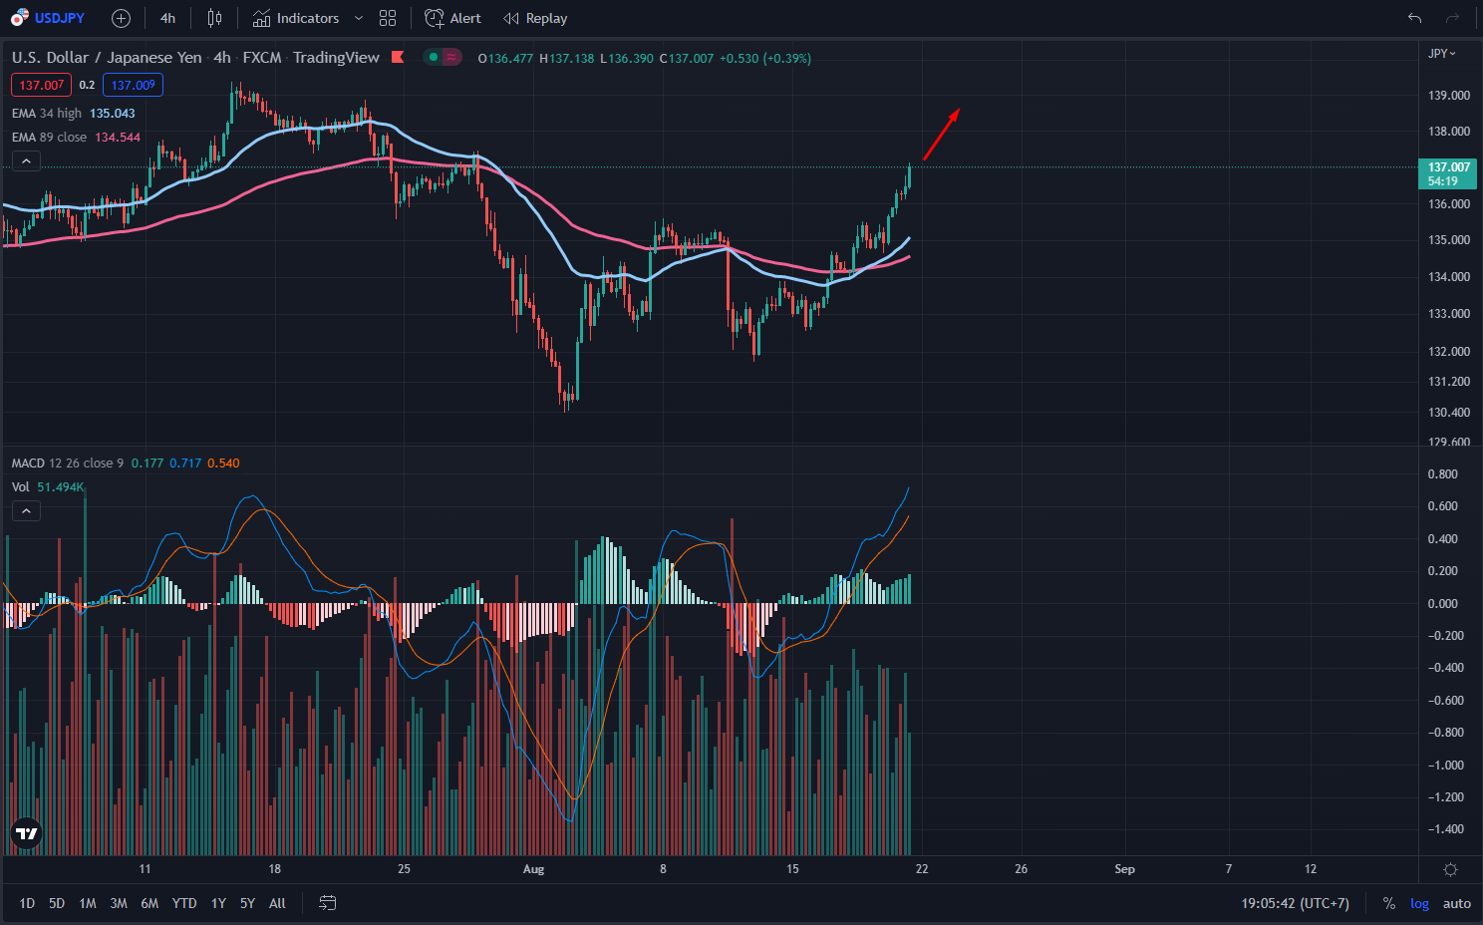Open the symbol compare plus icon
This screenshot has height=925, width=1483.
point(120,18)
